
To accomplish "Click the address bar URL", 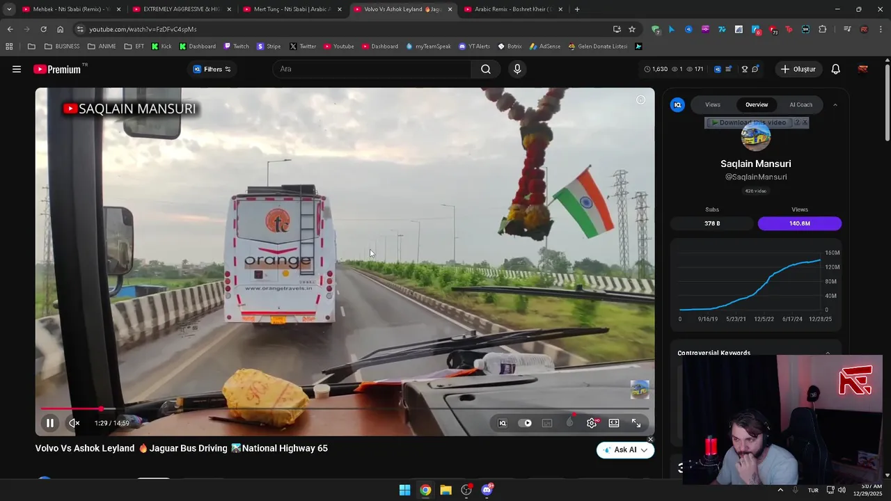I will [143, 29].
